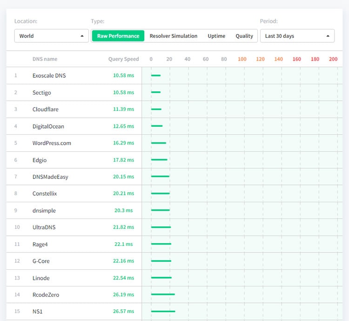Viewport: 349px width, 321px height.
Task: Switch to the Resolver Simulation tab
Action: [174, 36]
